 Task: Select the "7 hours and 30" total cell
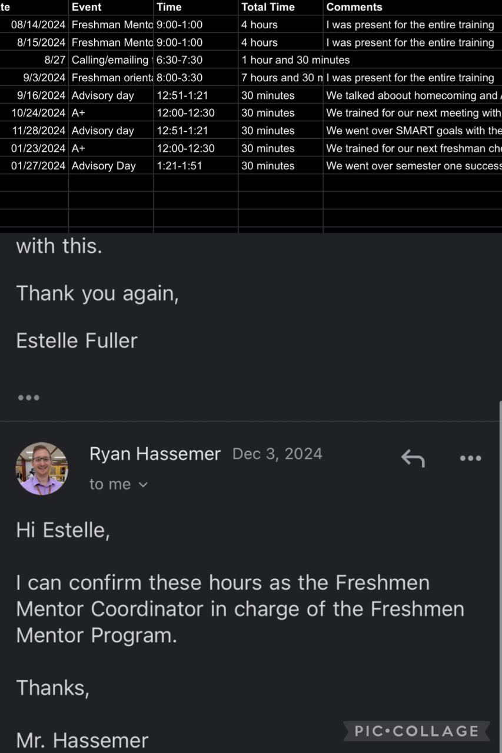coord(281,78)
